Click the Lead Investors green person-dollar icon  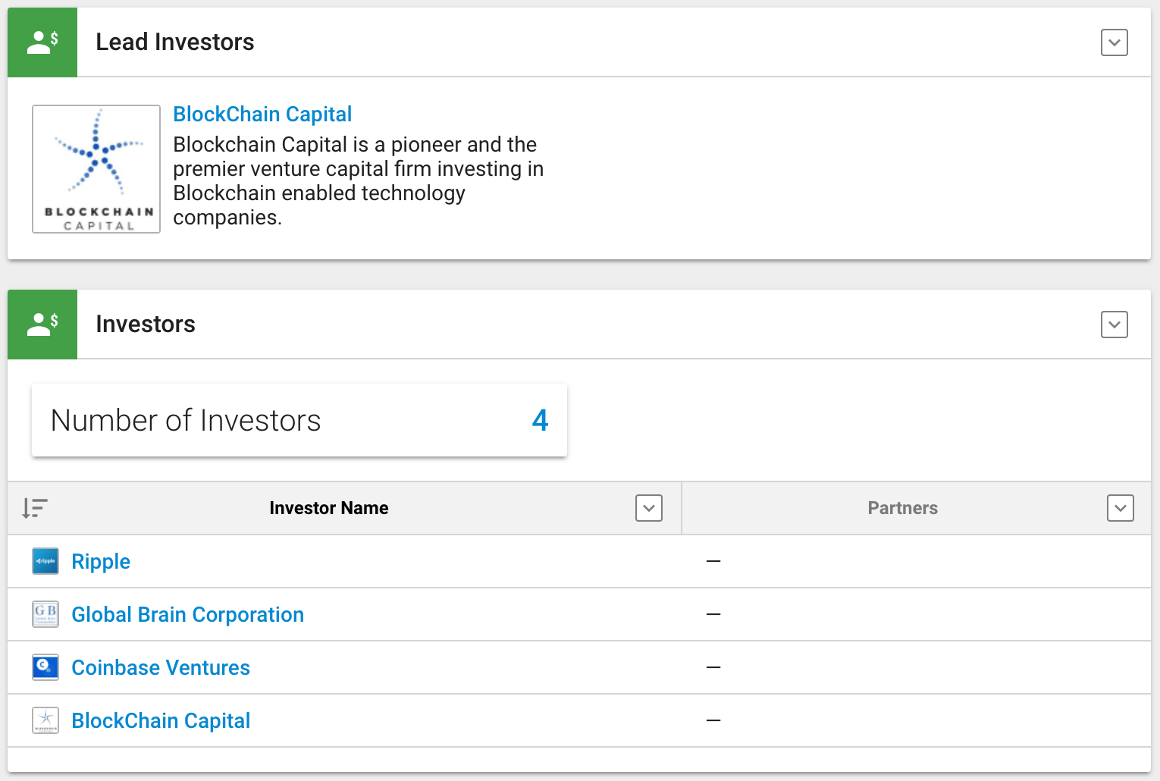(x=42, y=42)
